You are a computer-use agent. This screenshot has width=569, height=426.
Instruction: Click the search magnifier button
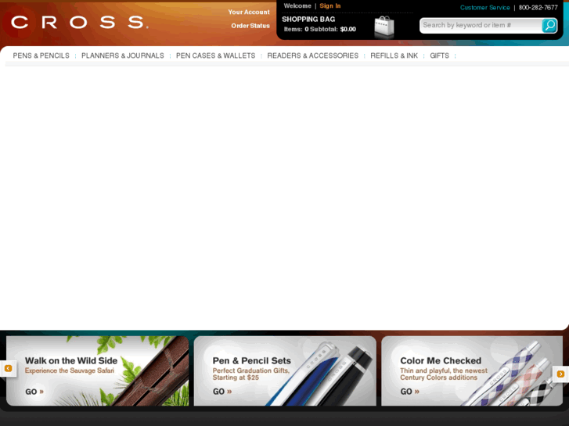pyautogui.click(x=549, y=25)
